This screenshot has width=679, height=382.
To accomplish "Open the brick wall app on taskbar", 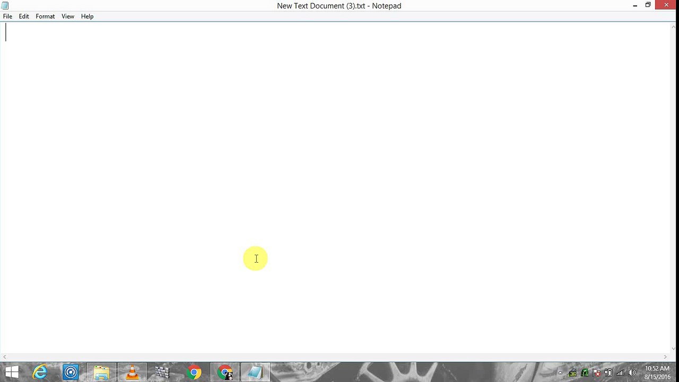I will pos(163,372).
